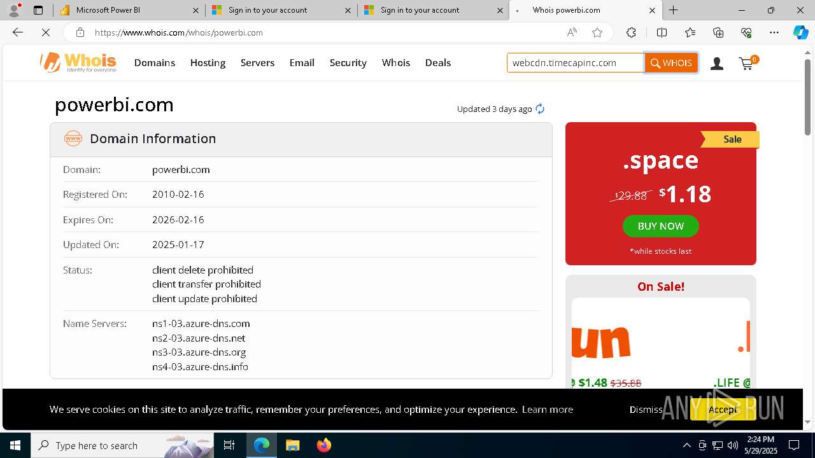Select the expiry date 2026-02-16
815x458 pixels.
pyautogui.click(x=178, y=219)
